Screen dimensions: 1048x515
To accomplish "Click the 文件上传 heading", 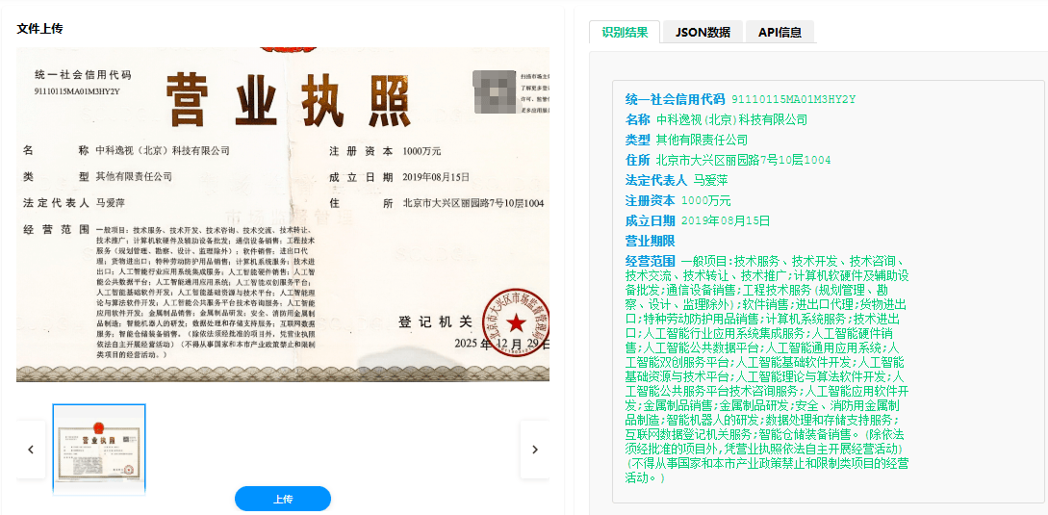I will coord(39,28).
